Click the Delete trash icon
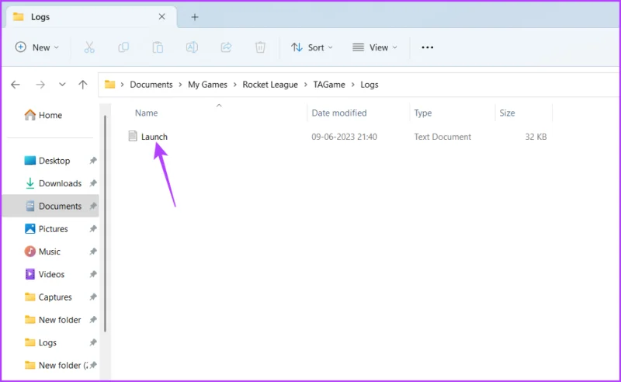The width and height of the screenshot is (621, 382). click(260, 47)
